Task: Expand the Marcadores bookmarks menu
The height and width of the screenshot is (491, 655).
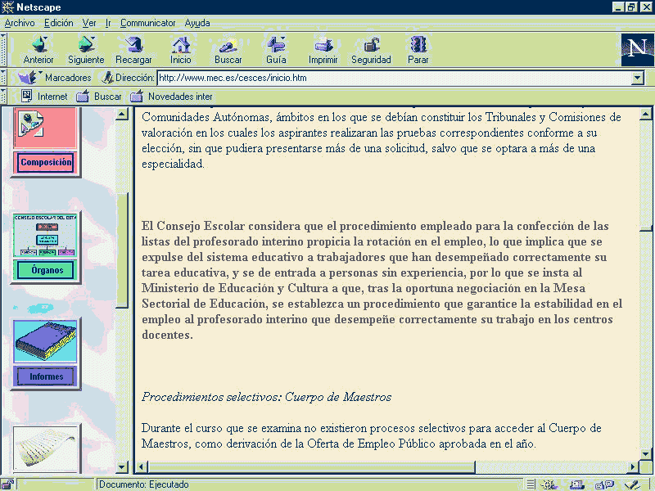Action: pyautogui.click(x=57, y=78)
